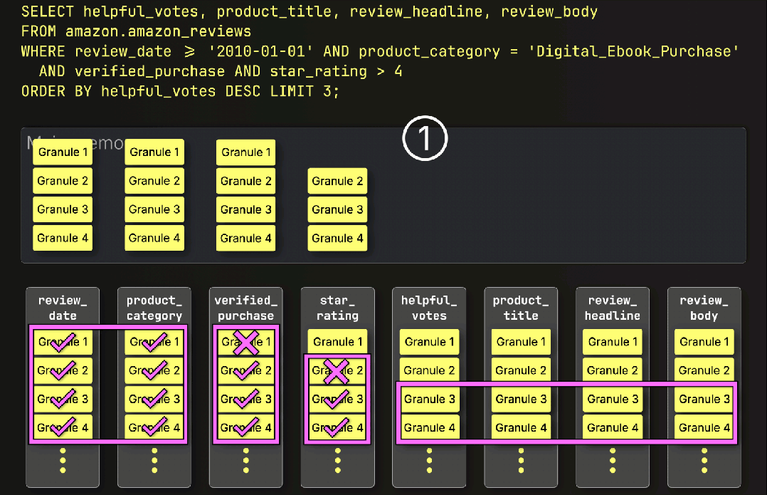Click the ORDER BY helpful_votes SQL line
This screenshot has width=767, height=495.
[180, 92]
